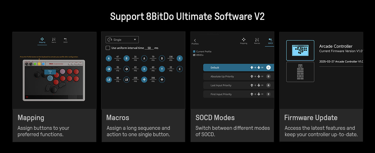The image size is (375, 153).
Task: Click the green button on the controller diagram
Action: [35, 64]
